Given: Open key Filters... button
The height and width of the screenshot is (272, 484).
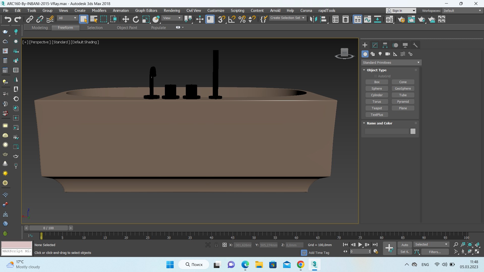Looking at the screenshot, I should point(435,252).
